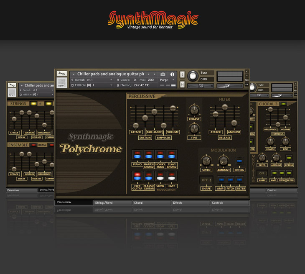This screenshot has width=305, height=274.
Task: Click the Speed knob in the Choral 3 window
Action: click(262, 158)
